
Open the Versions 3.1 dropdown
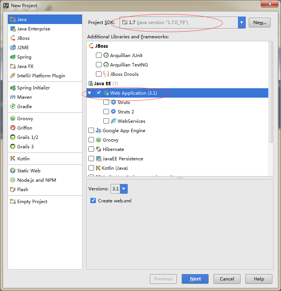[124, 189]
